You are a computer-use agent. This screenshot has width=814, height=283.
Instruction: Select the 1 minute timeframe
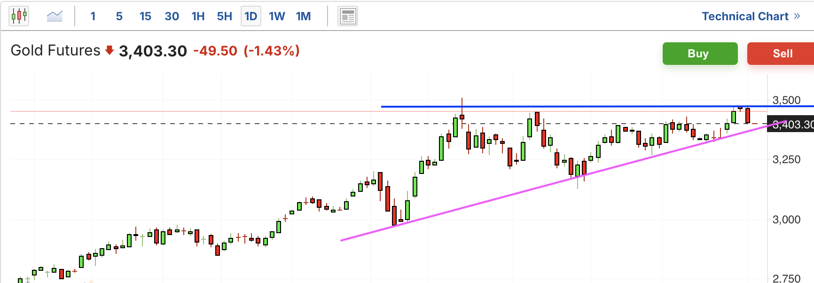point(93,16)
